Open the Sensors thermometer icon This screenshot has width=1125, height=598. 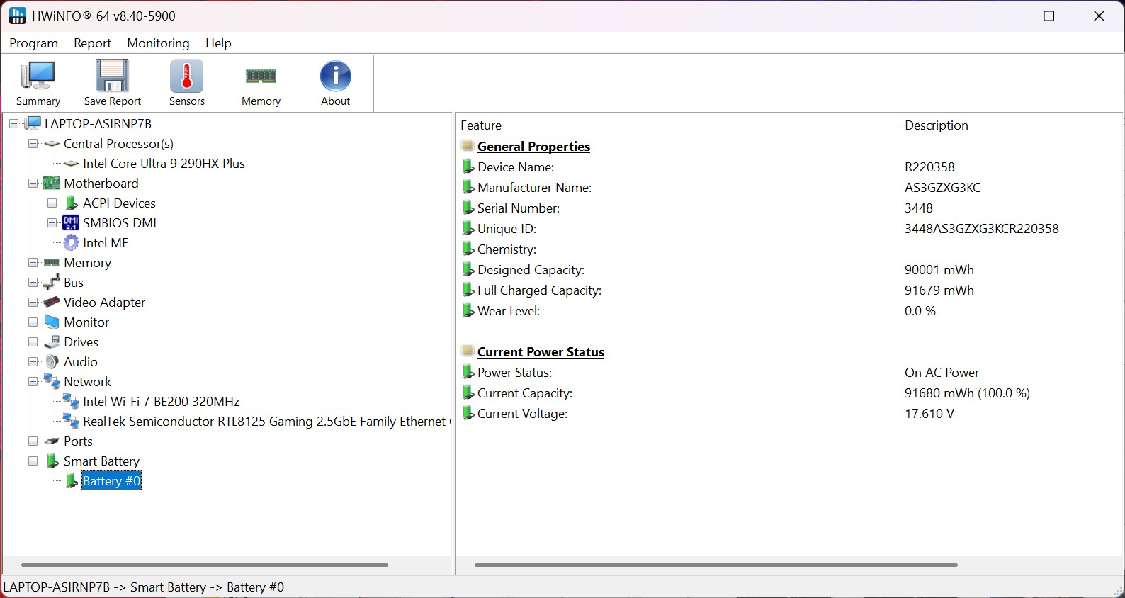tap(187, 77)
